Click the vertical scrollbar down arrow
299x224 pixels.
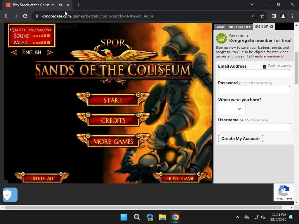296,202
